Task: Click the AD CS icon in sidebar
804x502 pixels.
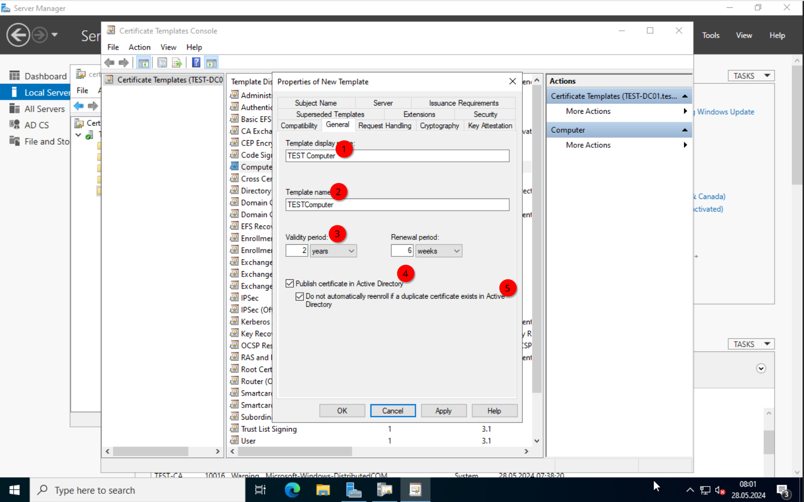Action: (14, 125)
